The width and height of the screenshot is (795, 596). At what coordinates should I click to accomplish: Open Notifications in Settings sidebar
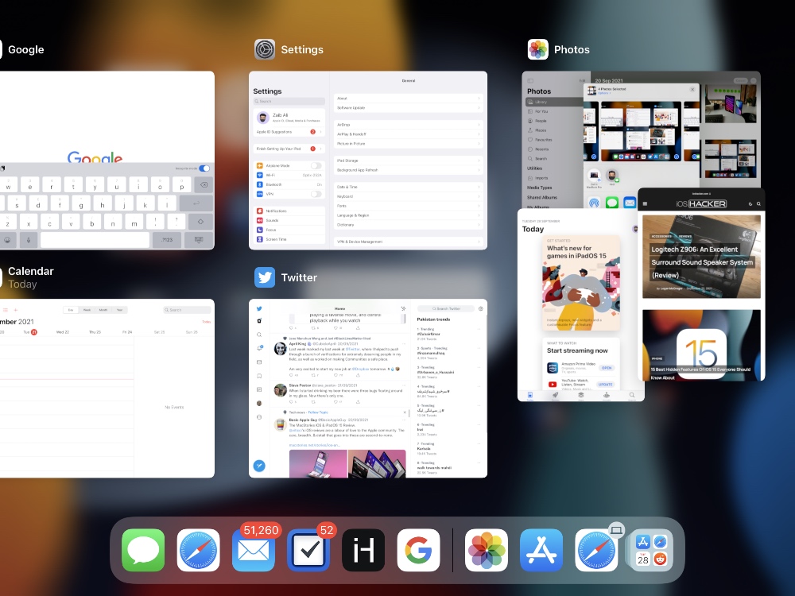pos(289,211)
